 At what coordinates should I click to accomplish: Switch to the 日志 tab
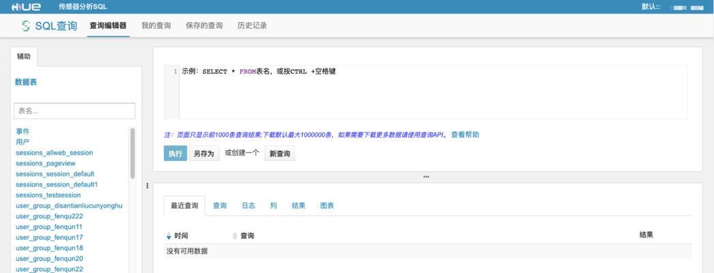[x=248, y=205]
